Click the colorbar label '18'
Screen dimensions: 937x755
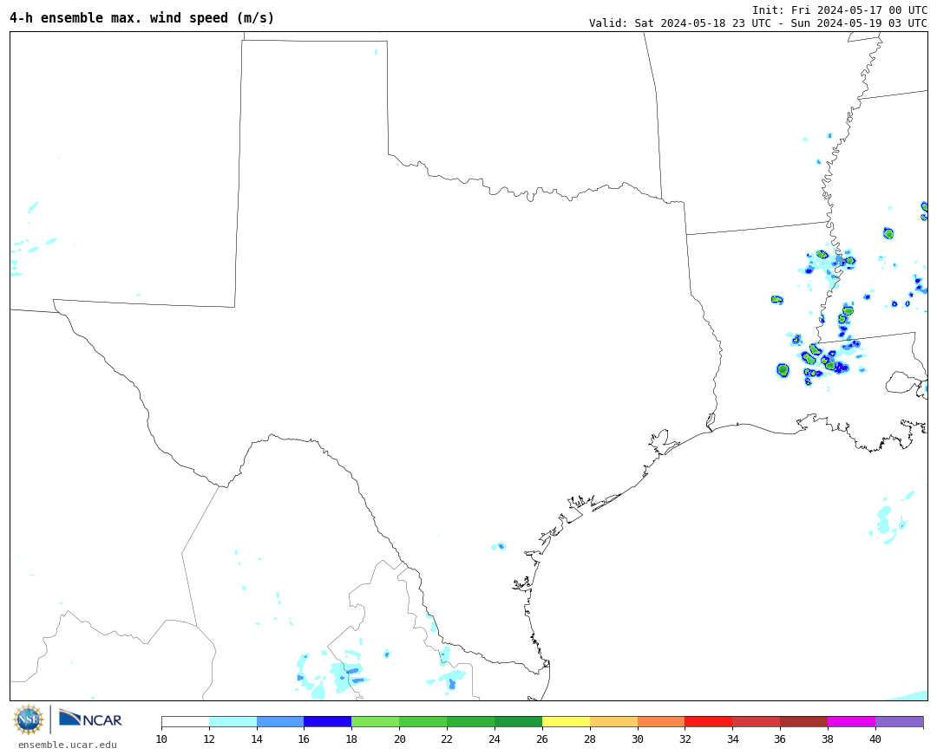click(351, 739)
